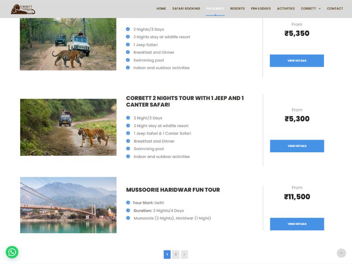Image resolution: width=352 pixels, height=264 pixels.
Task: Open the Contact page
Action: [x=335, y=9]
